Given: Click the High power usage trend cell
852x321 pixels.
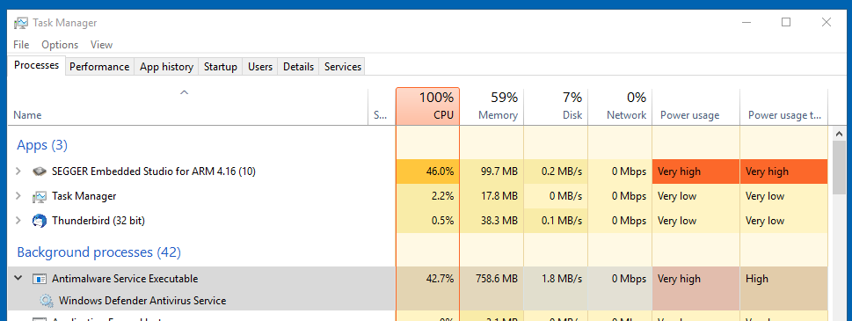Looking at the screenshot, I should pyautogui.click(x=783, y=279).
